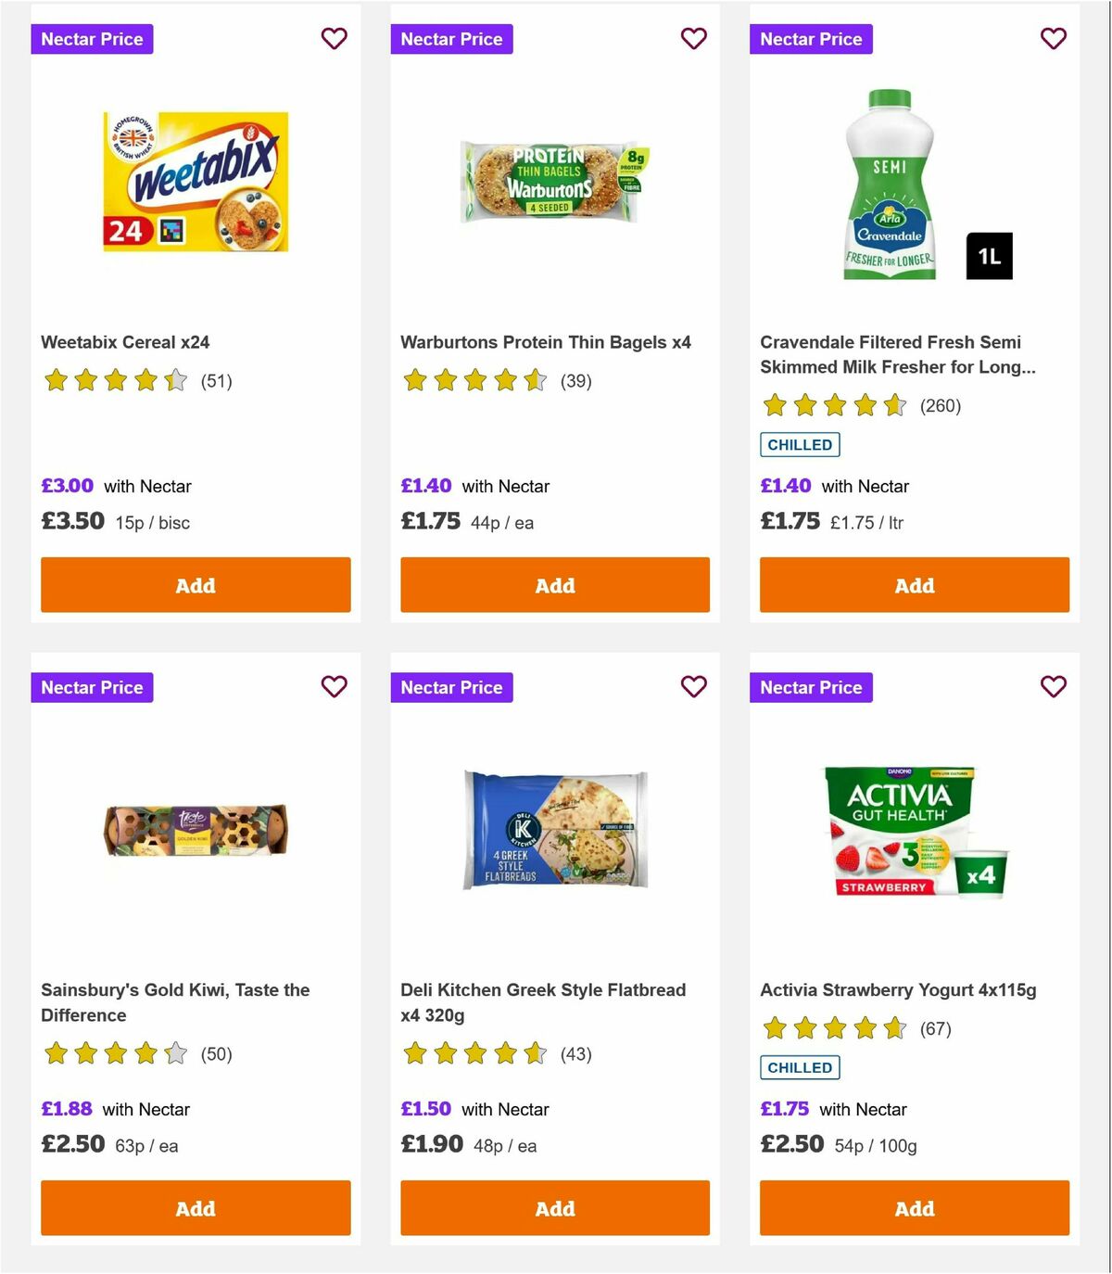The image size is (1112, 1274).
Task: Favourite the Cravendale Filtered Milk
Action: [x=1053, y=39]
